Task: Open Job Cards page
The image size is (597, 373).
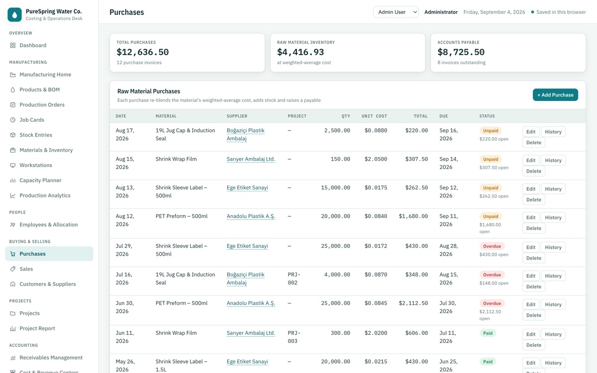Action: click(x=49, y=120)
